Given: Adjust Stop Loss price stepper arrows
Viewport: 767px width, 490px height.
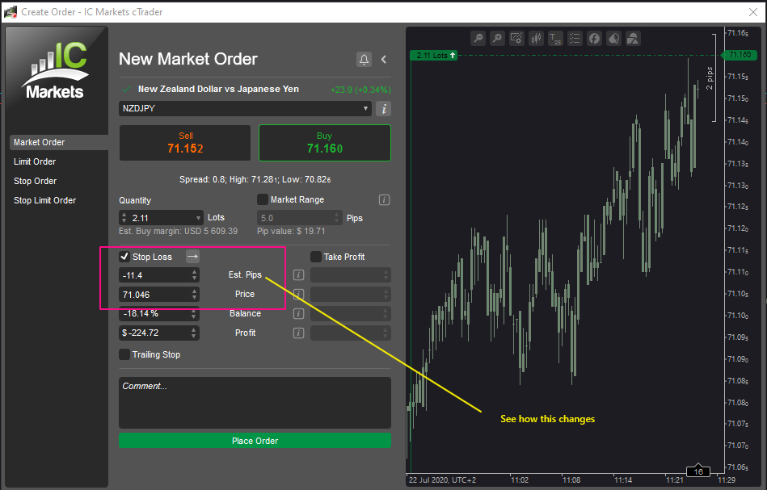Looking at the screenshot, I should click(x=194, y=295).
